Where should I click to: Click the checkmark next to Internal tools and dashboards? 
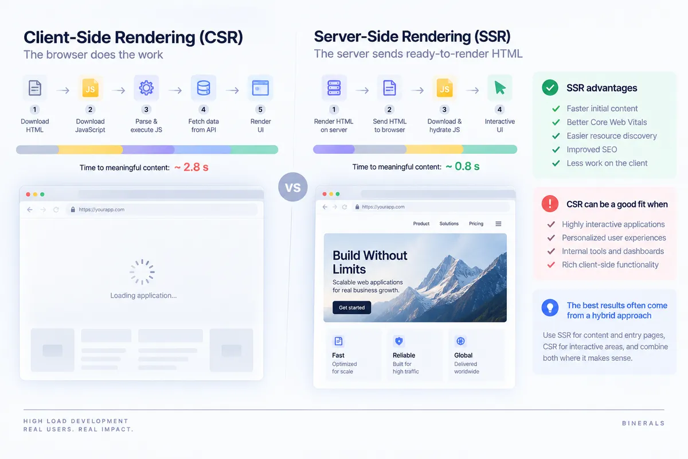tap(551, 251)
